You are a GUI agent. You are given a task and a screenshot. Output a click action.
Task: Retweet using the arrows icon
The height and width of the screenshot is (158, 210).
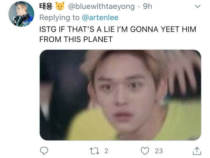pyautogui.click(x=94, y=151)
